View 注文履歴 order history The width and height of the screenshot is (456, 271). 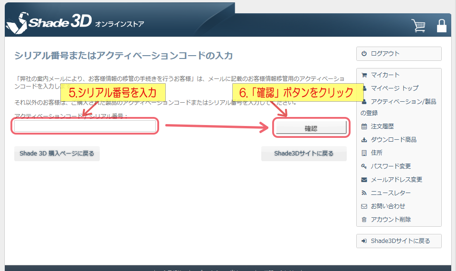pos(382,126)
